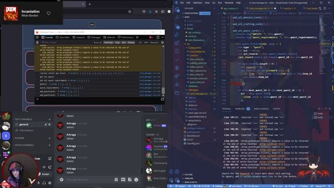This screenshot has width=334, height=188.
Task: Open the VS Code File menu
Action: tap(182, 3)
